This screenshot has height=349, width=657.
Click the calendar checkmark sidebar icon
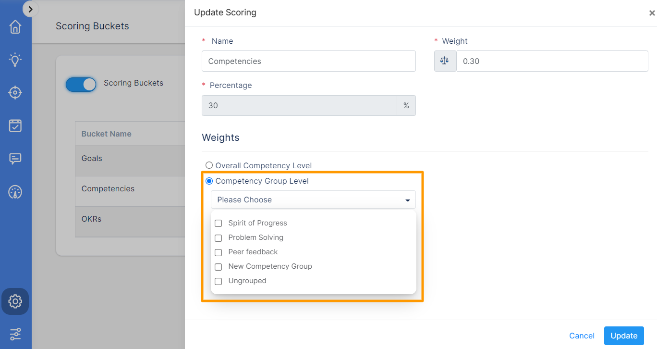coord(15,125)
